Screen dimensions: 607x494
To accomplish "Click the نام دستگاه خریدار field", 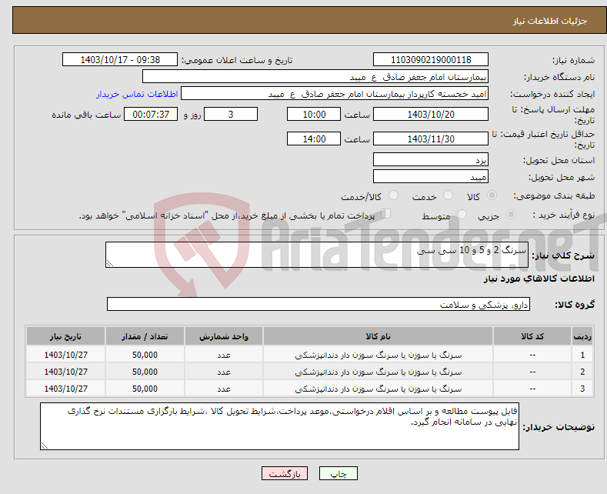I will tap(315, 77).
